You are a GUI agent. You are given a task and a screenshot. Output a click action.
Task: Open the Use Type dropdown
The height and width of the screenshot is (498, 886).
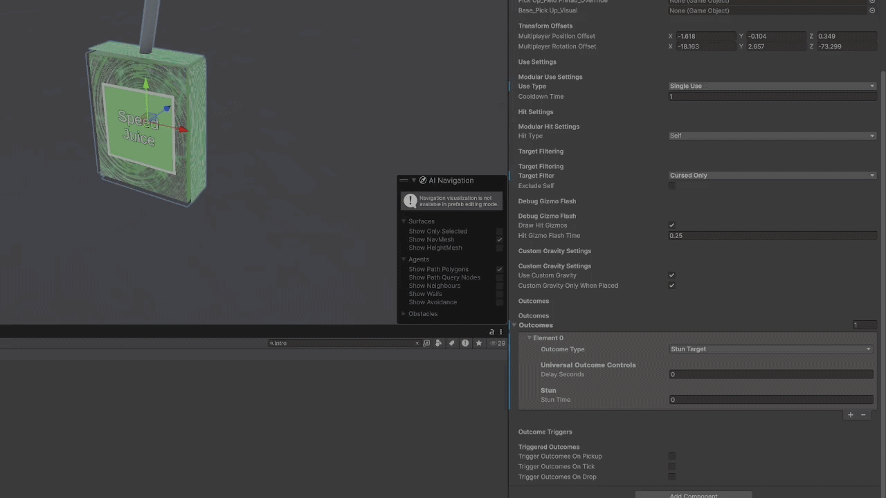(772, 86)
